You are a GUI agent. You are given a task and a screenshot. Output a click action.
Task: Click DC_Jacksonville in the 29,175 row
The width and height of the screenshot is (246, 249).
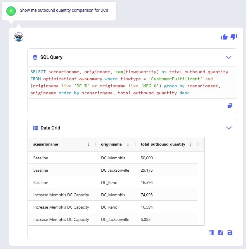(x=115, y=170)
